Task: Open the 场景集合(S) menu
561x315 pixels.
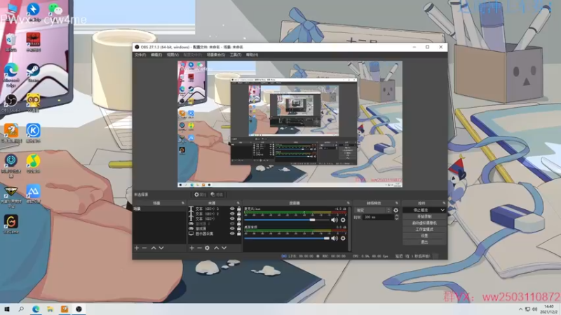Action: [x=216, y=55]
